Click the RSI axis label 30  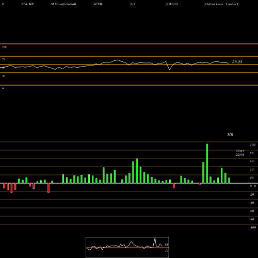(4, 76)
